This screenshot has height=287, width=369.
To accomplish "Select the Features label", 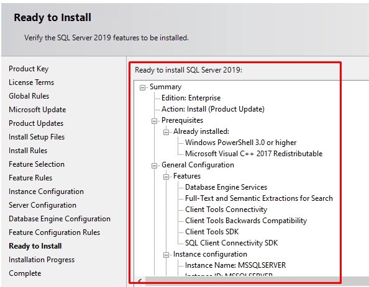I will click(187, 176).
